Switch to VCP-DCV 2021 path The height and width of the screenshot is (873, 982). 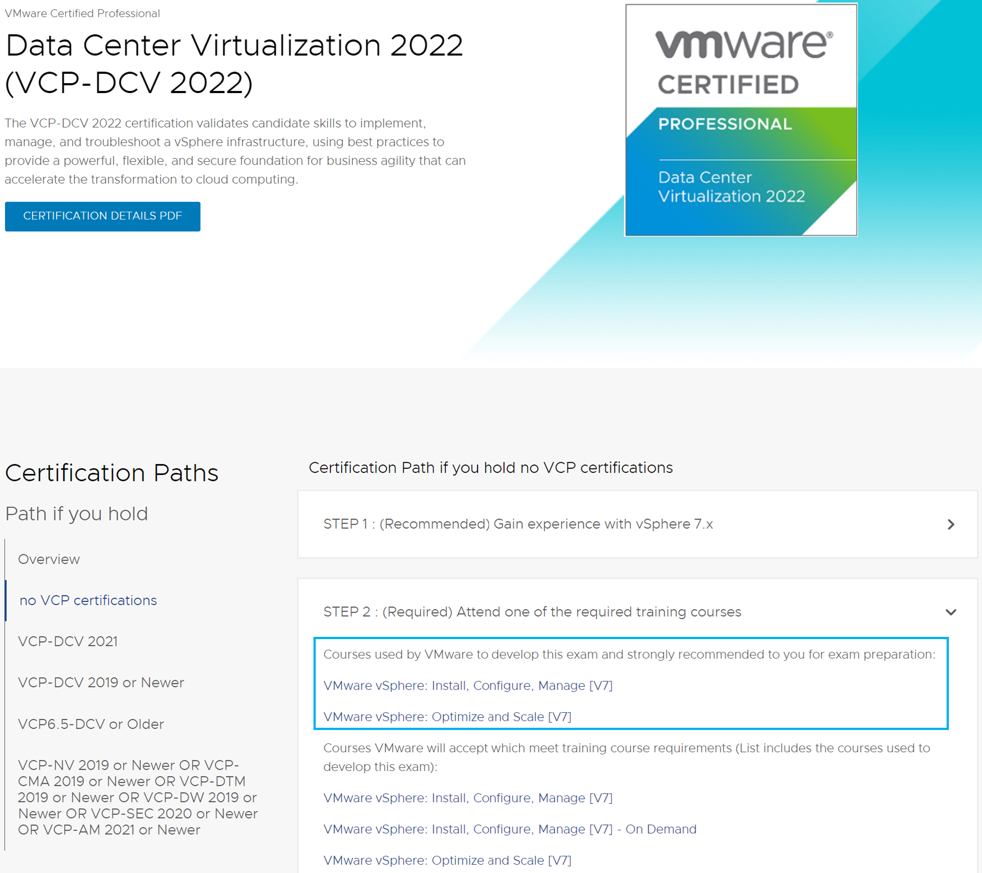click(68, 641)
